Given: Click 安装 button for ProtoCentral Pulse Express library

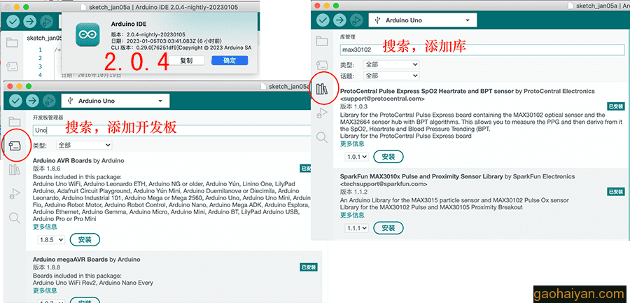Looking at the screenshot, I should pos(388,157).
